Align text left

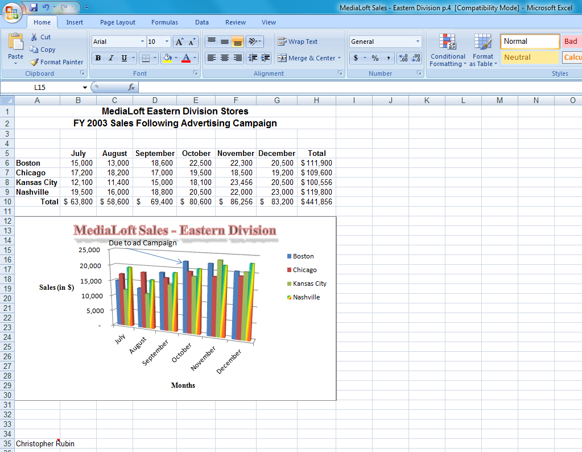click(x=212, y=58)
